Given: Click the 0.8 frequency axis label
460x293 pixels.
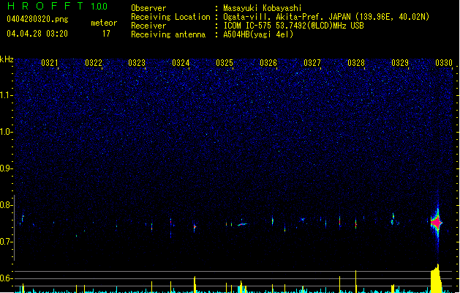Looking at the screenshot, I should click(x=6, y=205).
